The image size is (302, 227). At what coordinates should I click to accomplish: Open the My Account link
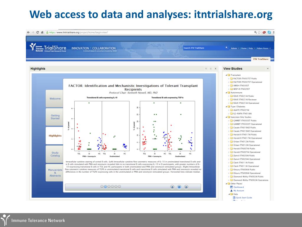[x=239, y=191]
